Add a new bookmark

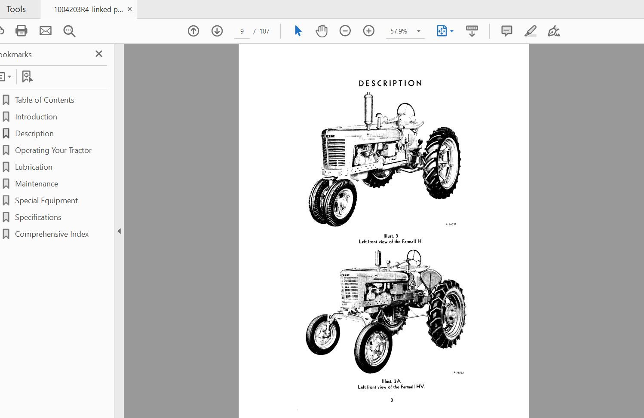tap(27, 76)
